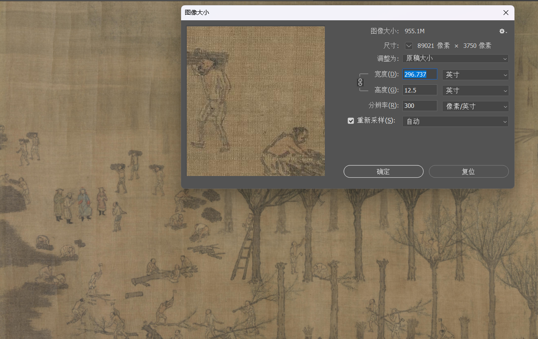538x339 pixels.
Task: Click the 3750 像素 dimension value
Action: [x=477, y=46]
